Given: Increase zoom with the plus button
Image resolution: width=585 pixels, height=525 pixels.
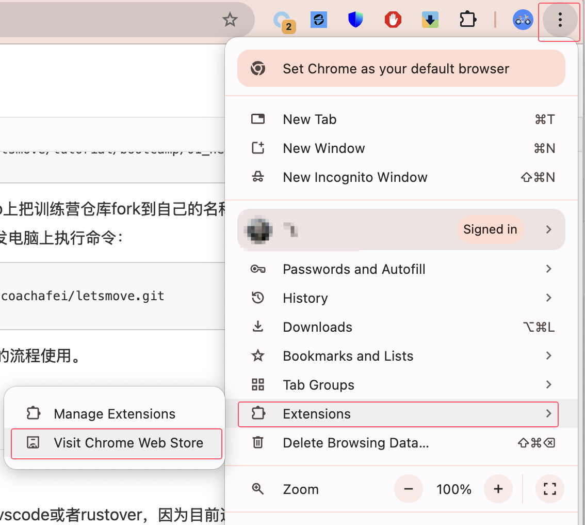Looking at the screenshot, I should click(498, 489).
